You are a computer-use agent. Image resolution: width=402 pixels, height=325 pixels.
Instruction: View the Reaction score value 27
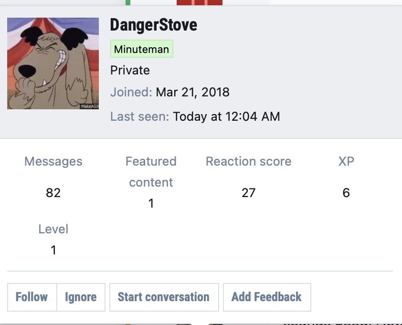[248, 193]
